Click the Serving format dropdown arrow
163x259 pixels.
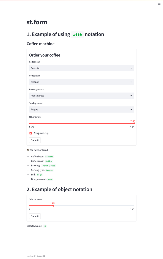(x=131, y=110)
